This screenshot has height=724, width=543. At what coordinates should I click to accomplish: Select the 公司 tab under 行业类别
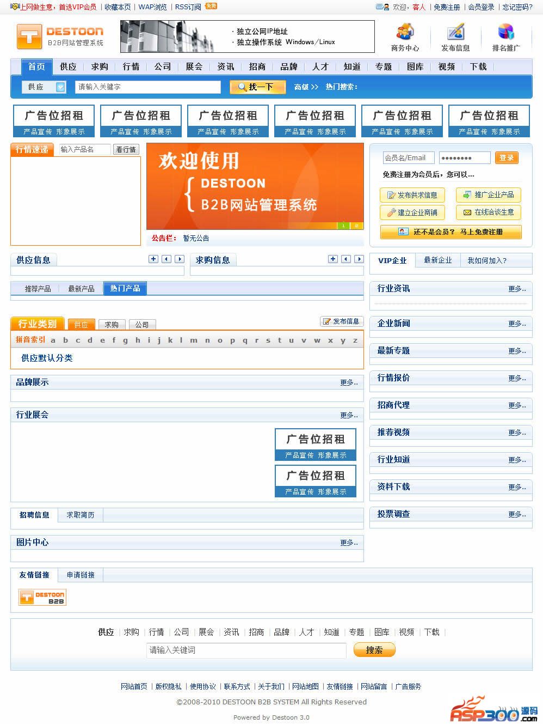click(x=142, y=325)
